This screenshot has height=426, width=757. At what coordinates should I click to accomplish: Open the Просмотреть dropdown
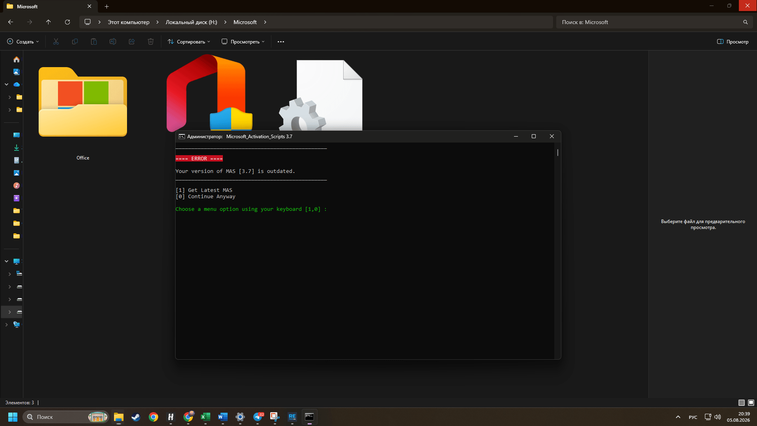[x=243, y=41]
